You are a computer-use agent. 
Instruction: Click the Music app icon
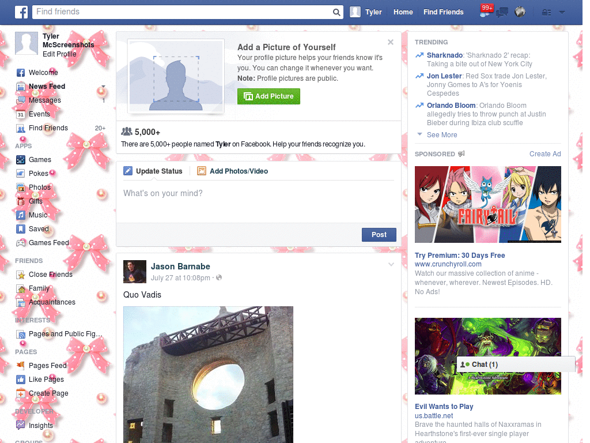click(21, 215)
